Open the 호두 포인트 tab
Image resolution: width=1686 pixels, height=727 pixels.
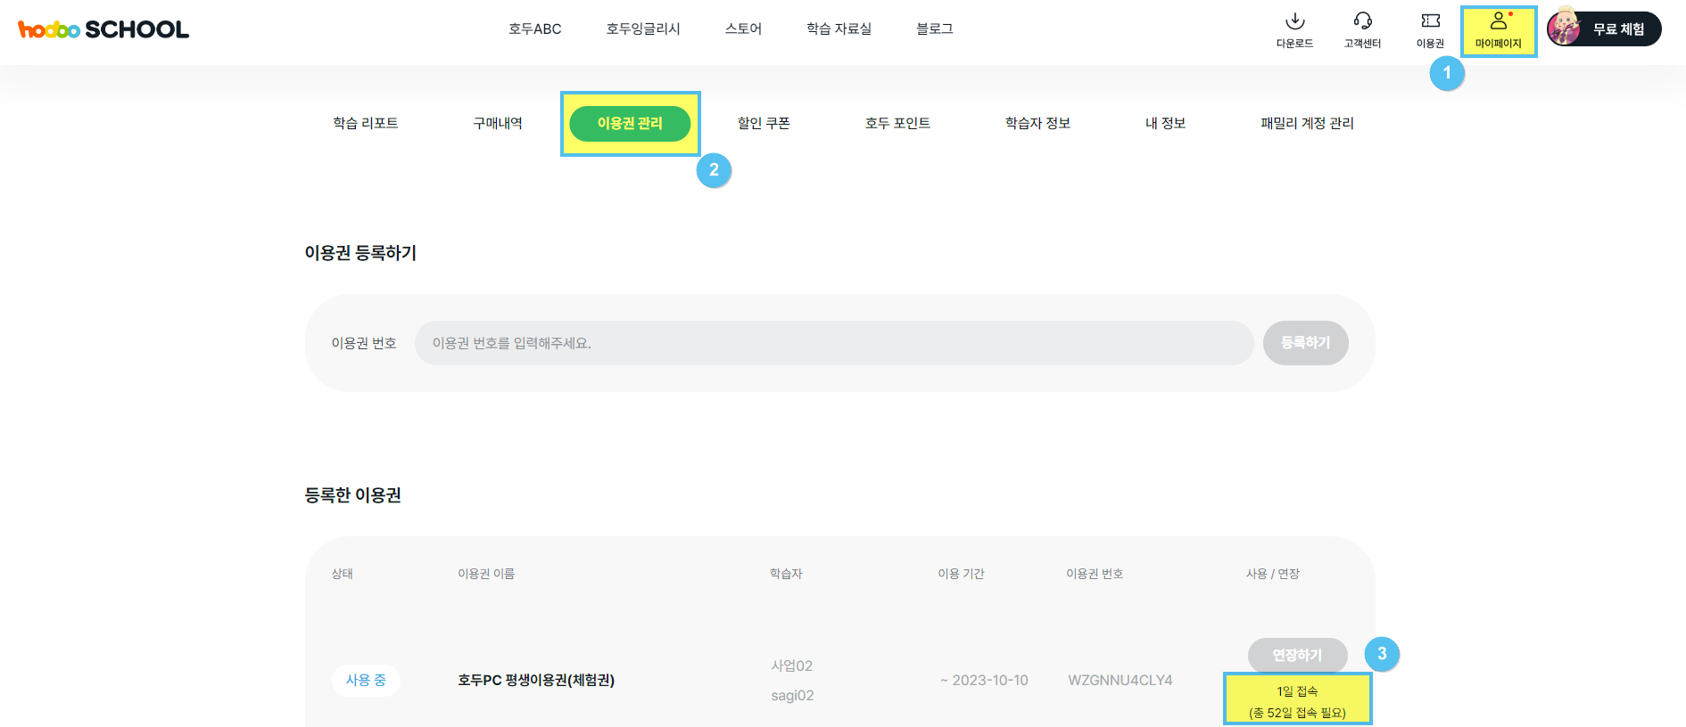pos(897,123)
